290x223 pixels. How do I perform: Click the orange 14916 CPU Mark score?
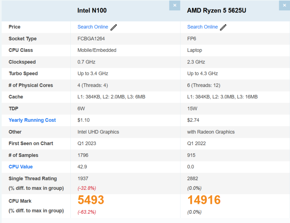204,200
